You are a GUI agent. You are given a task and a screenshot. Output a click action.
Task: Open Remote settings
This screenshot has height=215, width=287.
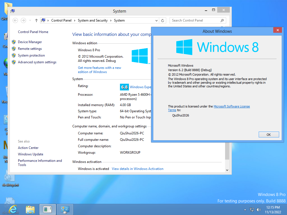(x=30, y=49)
